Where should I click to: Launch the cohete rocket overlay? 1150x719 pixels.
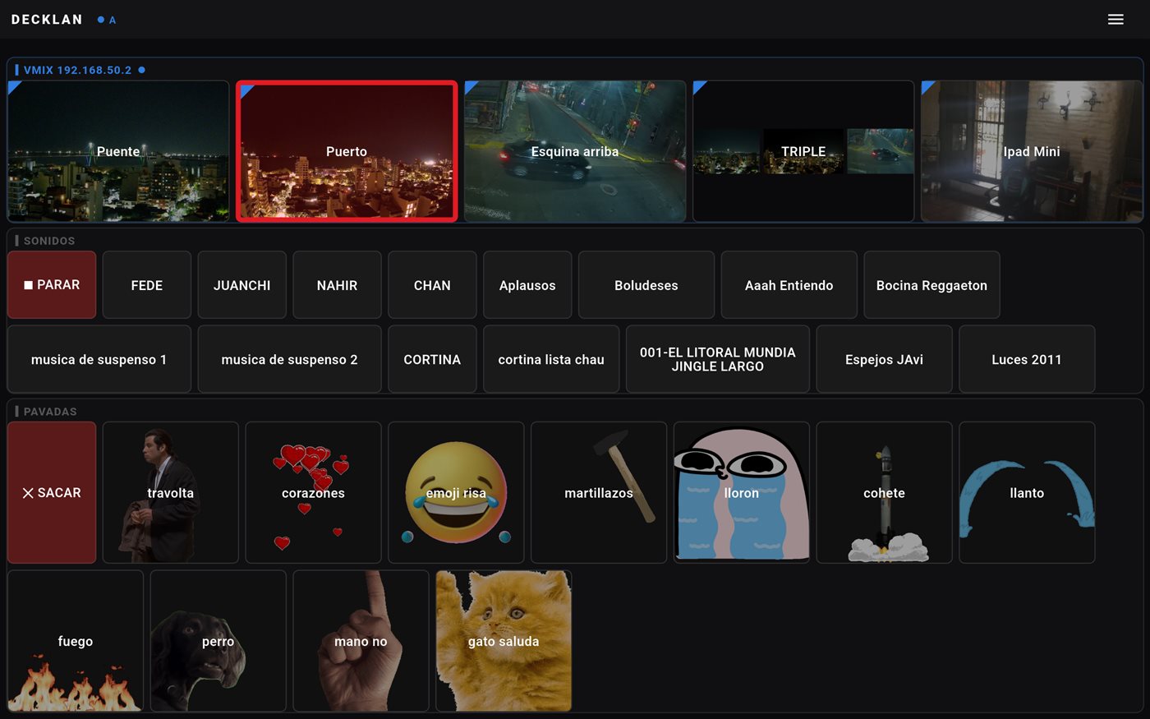(885, 493)
